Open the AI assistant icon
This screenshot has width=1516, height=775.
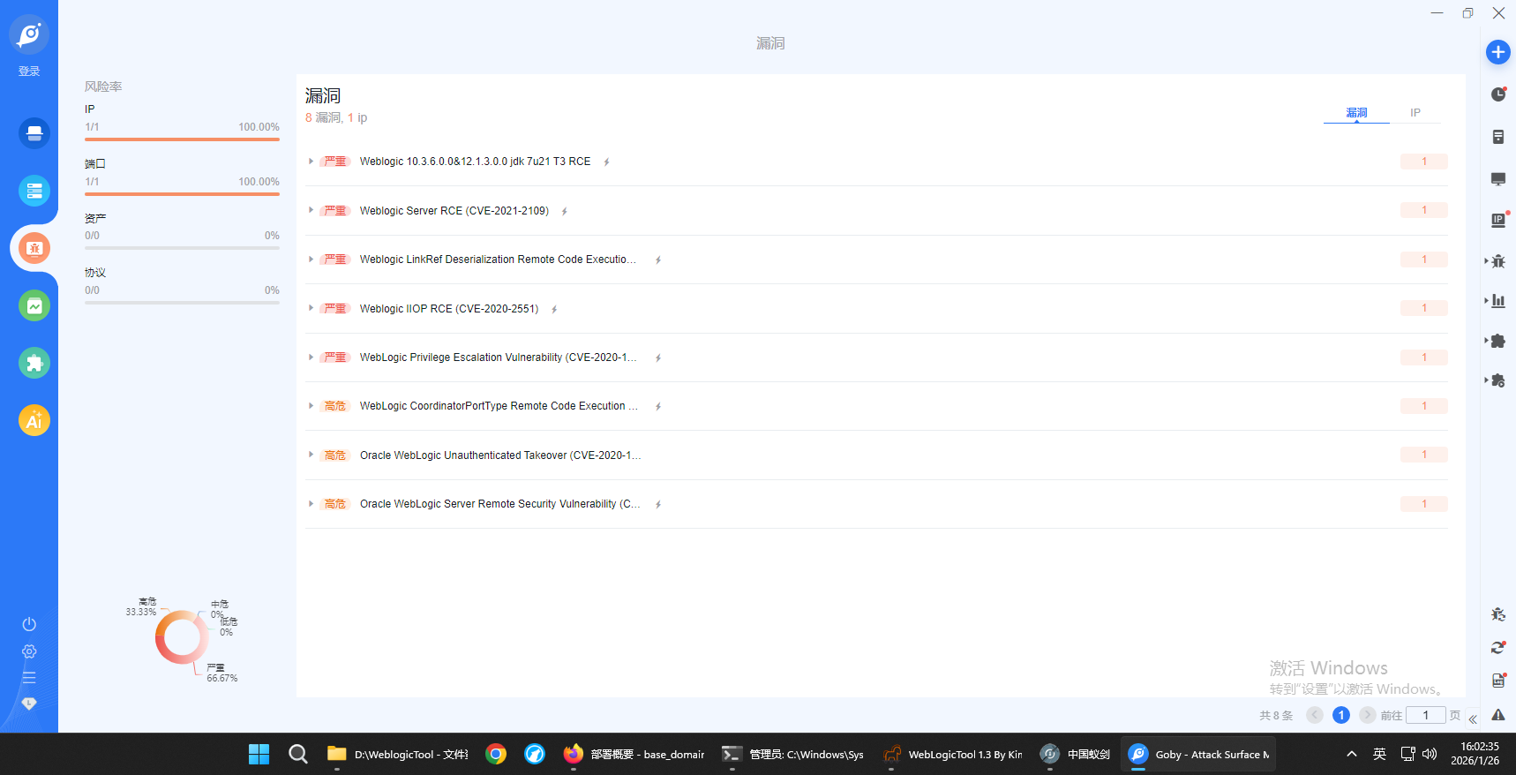click(x=34, y=420)
